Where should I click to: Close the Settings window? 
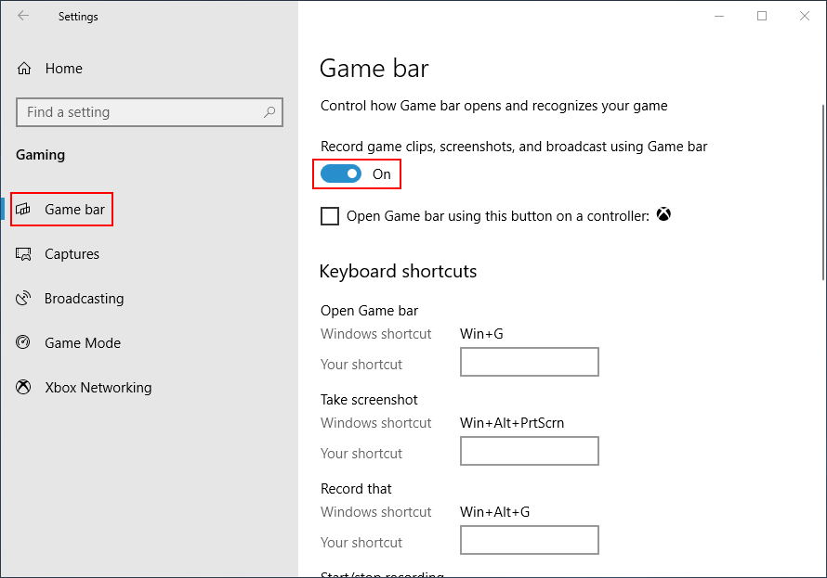point(805,16)
